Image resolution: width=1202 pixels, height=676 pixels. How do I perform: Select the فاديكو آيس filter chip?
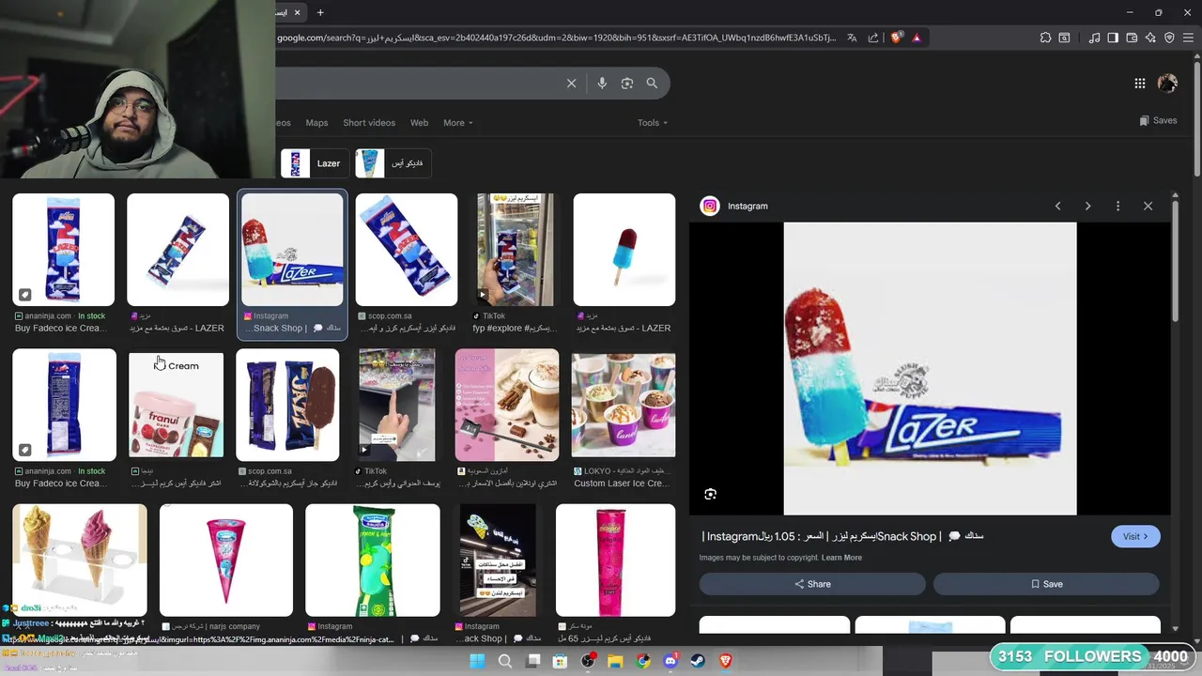[394, 163]
